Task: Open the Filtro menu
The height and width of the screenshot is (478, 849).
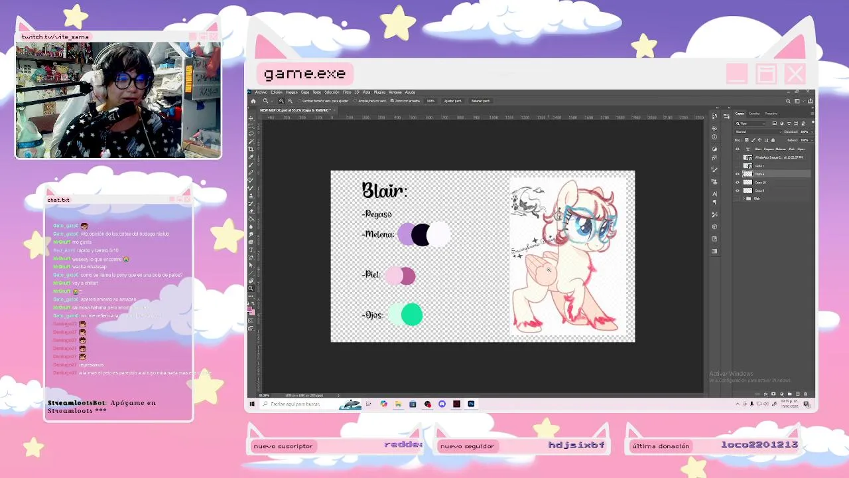Action: [x=347, y=92]
